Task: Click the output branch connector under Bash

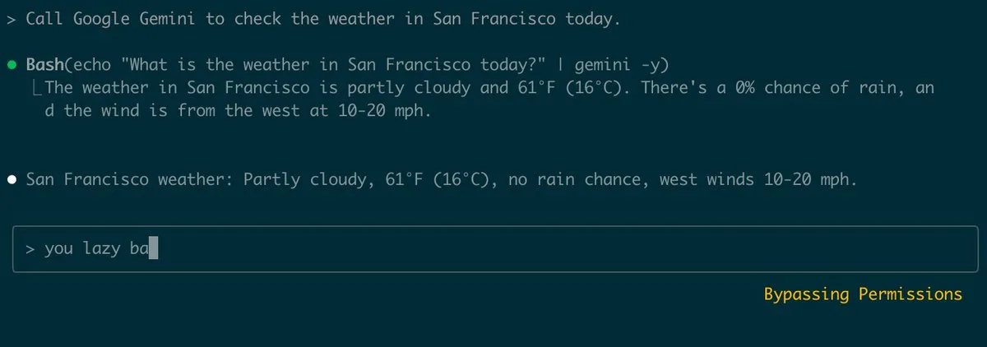Action: (36, 89)
